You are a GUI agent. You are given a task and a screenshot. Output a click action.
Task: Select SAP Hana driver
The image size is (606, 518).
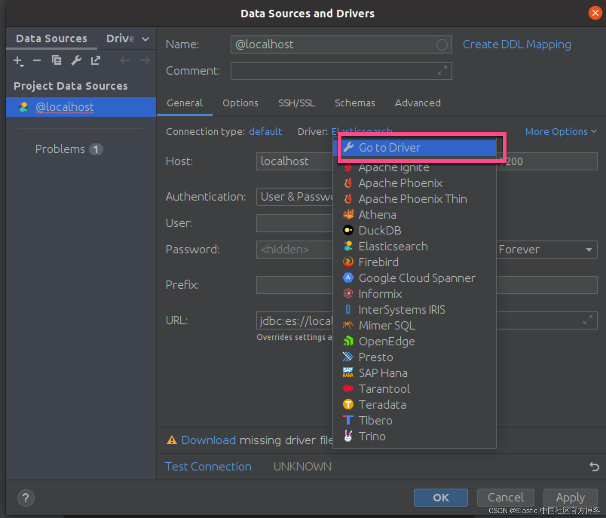(x=415, y=373)
